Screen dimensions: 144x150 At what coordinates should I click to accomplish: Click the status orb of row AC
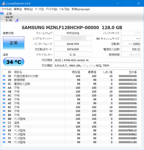pos(4,95)
